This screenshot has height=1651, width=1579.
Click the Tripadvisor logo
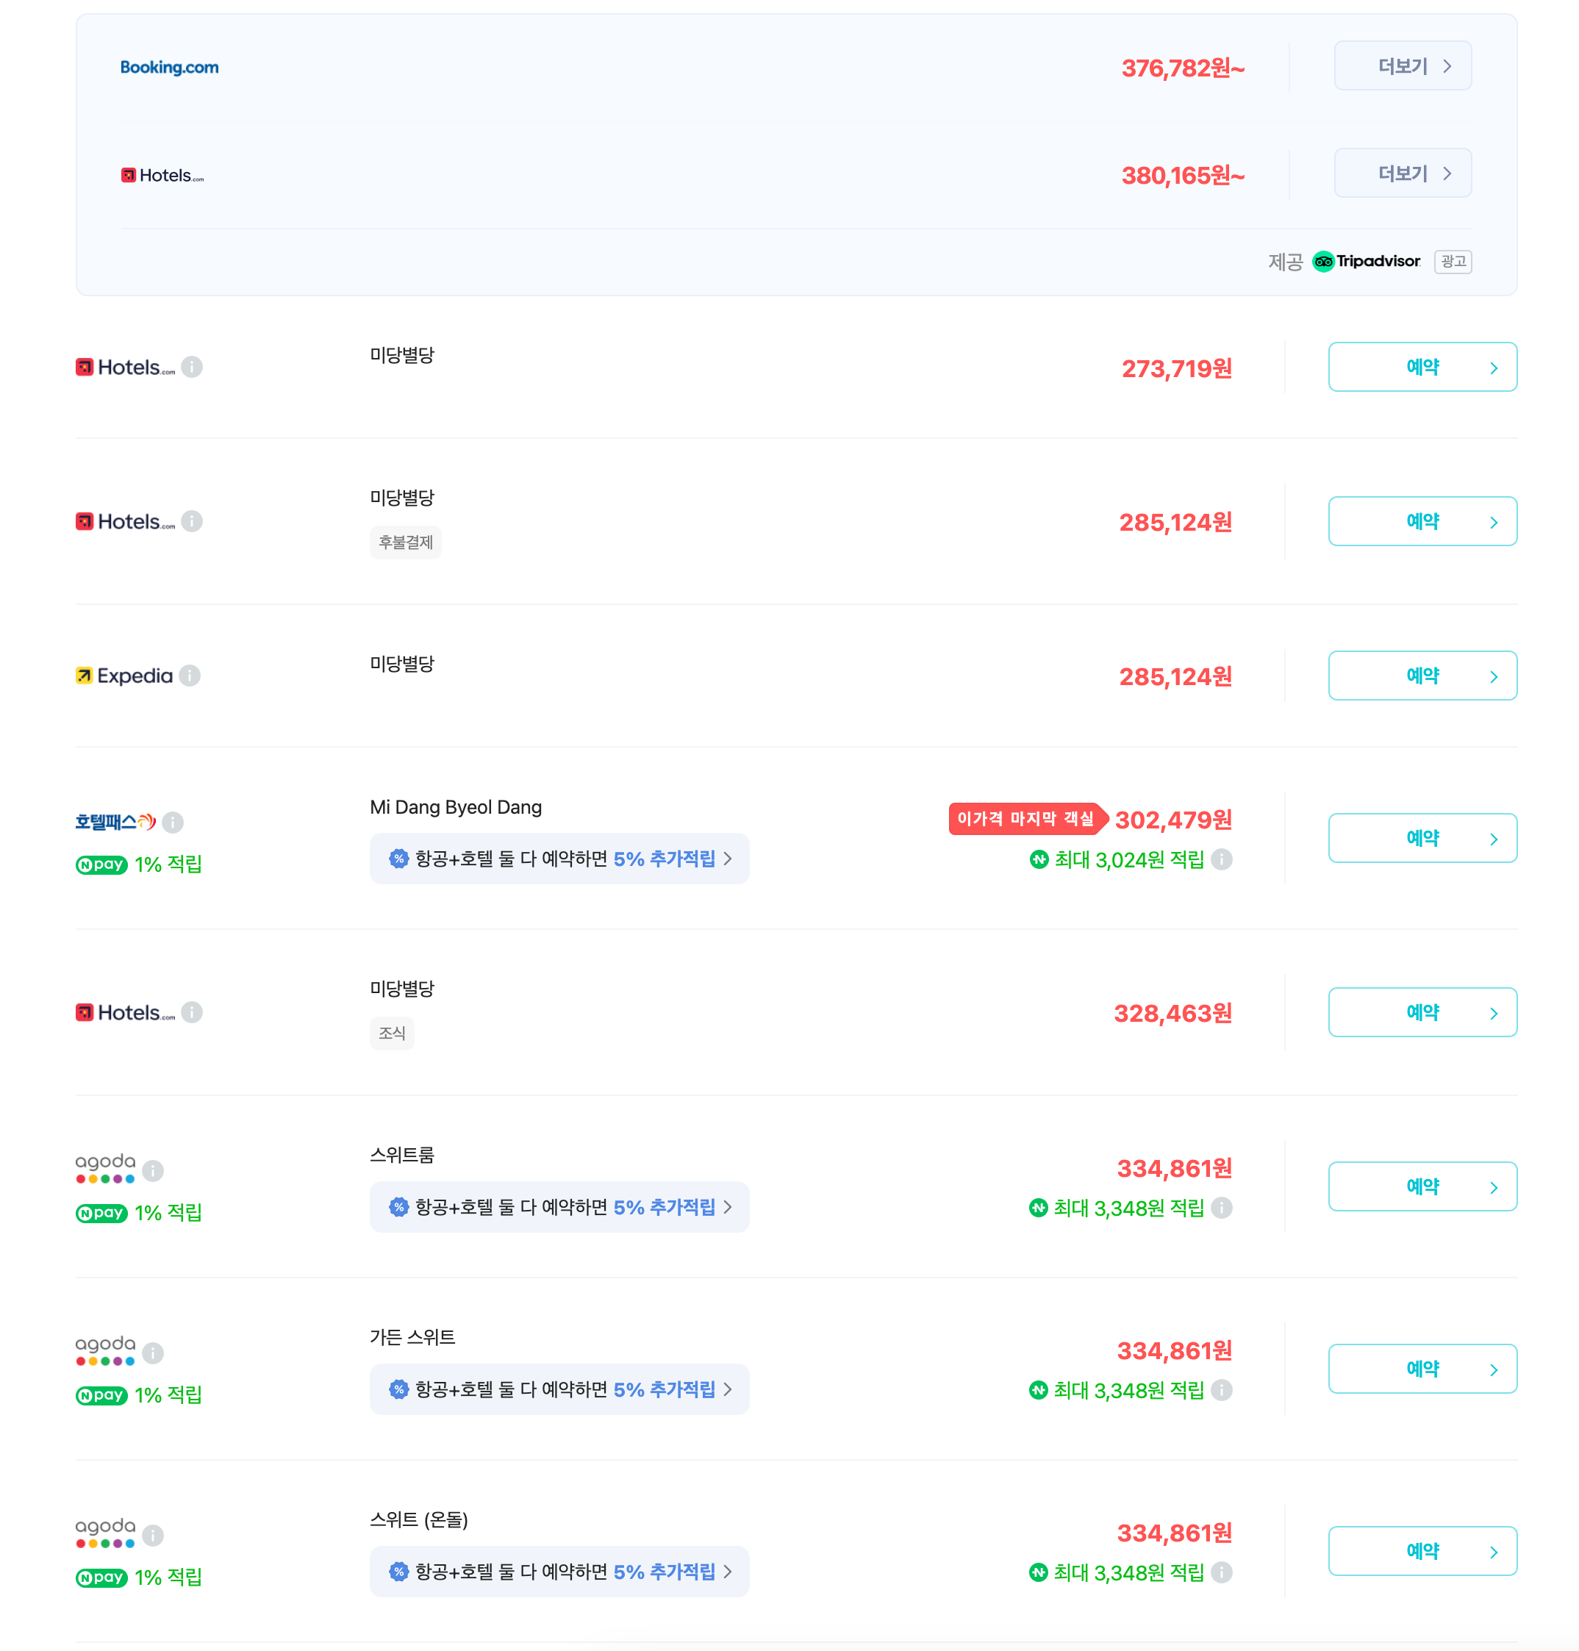[1367, 262]
